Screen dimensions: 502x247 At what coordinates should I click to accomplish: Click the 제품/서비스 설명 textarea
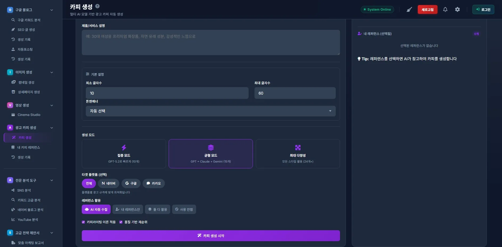211,43
